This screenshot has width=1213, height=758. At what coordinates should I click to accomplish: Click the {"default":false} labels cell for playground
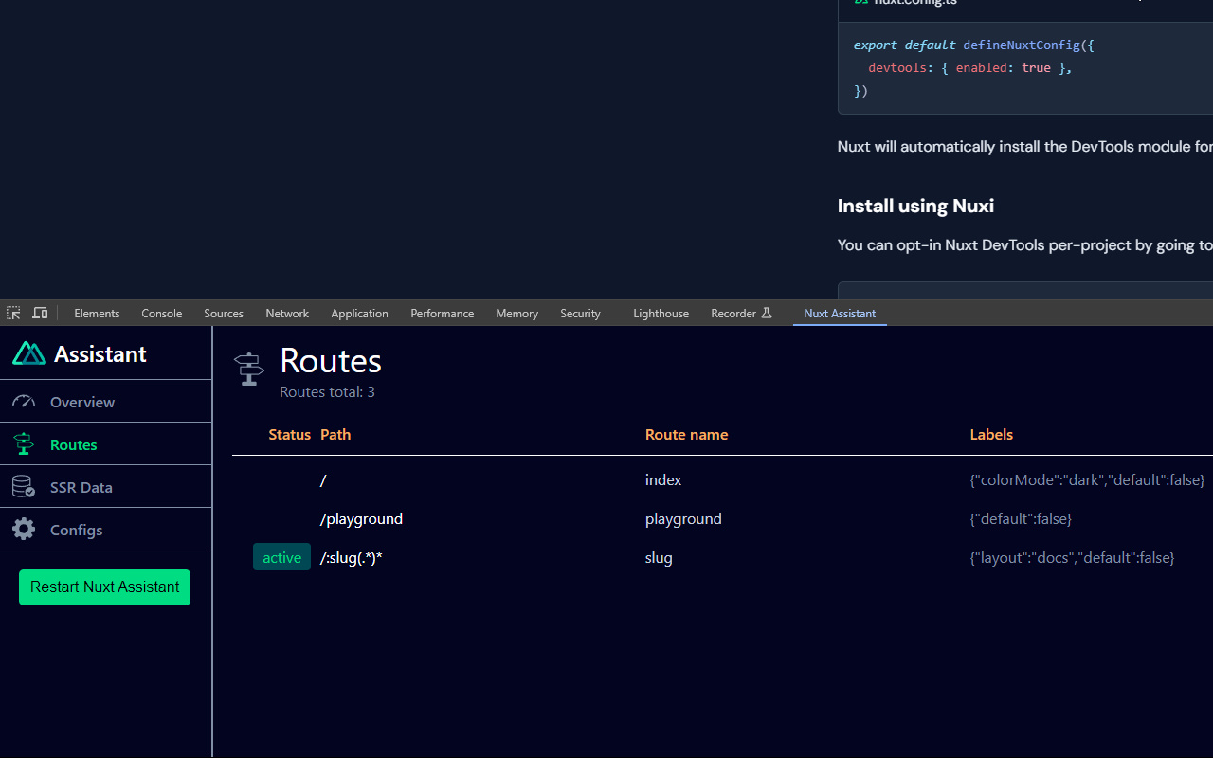(x=1021, y=519)
